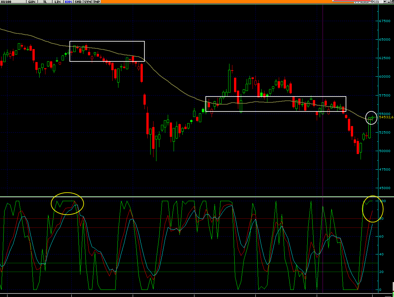Open the SYD tab
The width and height of the screenshot is (394, 297).
[x=78, y=2]
